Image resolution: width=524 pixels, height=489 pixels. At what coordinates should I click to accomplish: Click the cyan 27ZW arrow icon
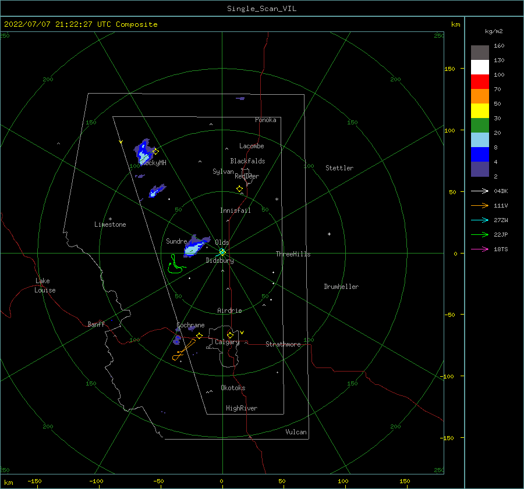pyautogui.click(x=480, y=220)
